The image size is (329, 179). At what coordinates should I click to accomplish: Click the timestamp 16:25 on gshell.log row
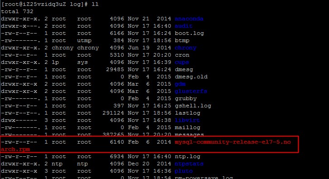[x=162, y=106]
